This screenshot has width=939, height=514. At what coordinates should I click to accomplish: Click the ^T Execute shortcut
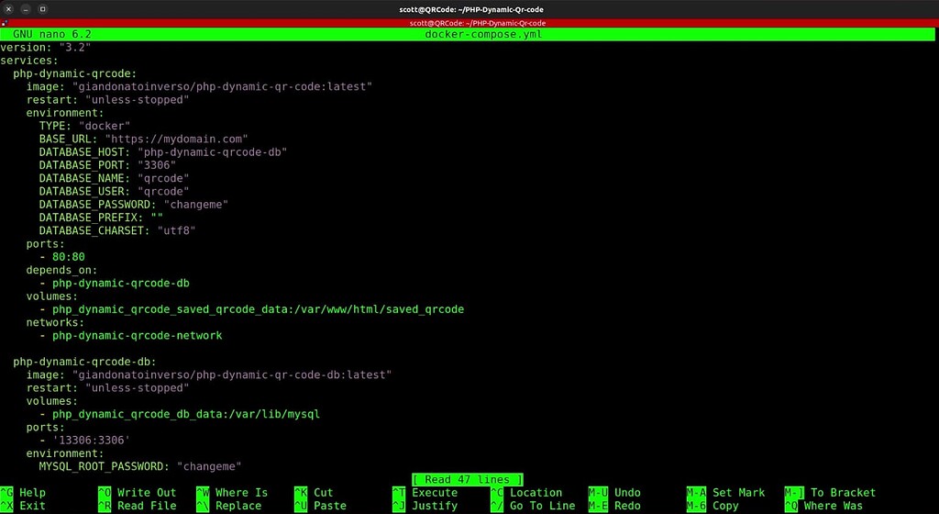click(425, 493)
